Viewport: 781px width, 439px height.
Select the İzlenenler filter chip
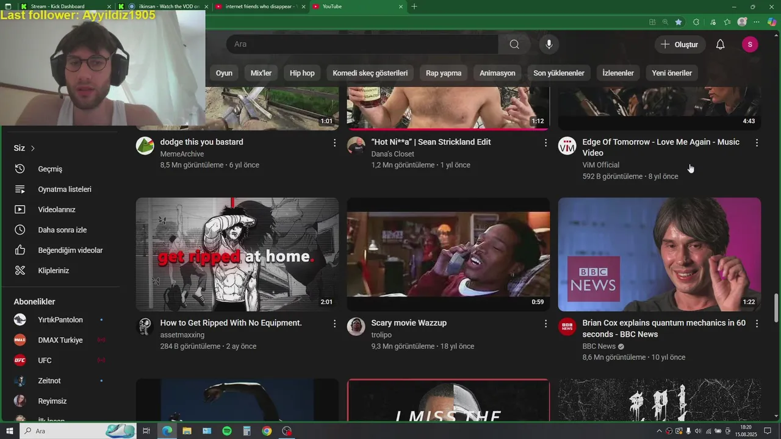[x=618, y=73]
